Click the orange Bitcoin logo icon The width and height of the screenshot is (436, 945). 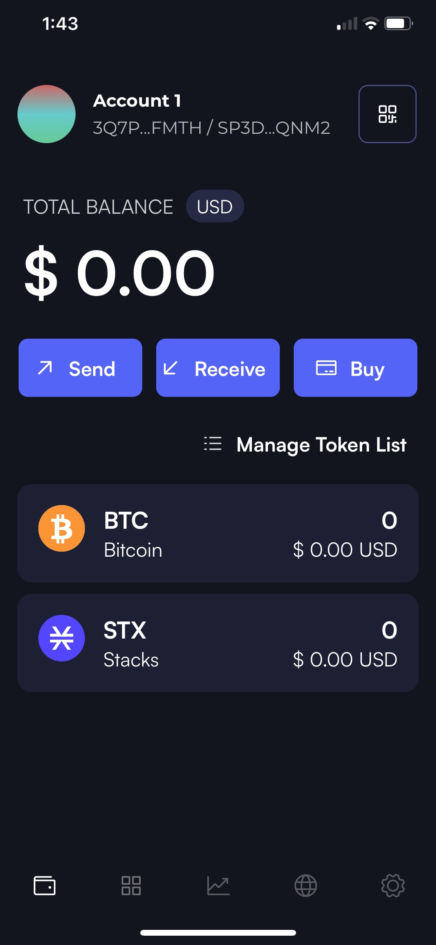[62, 528]
